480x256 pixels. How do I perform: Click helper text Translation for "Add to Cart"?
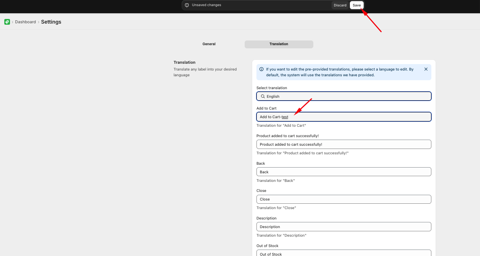[x=281, y=125]
